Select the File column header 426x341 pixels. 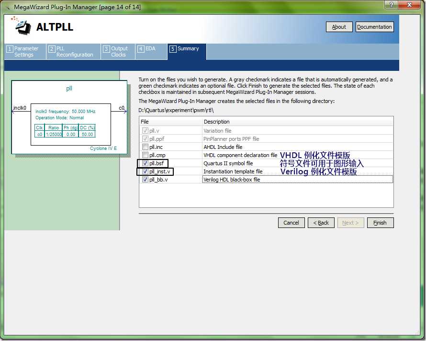(x=170, y=122)
